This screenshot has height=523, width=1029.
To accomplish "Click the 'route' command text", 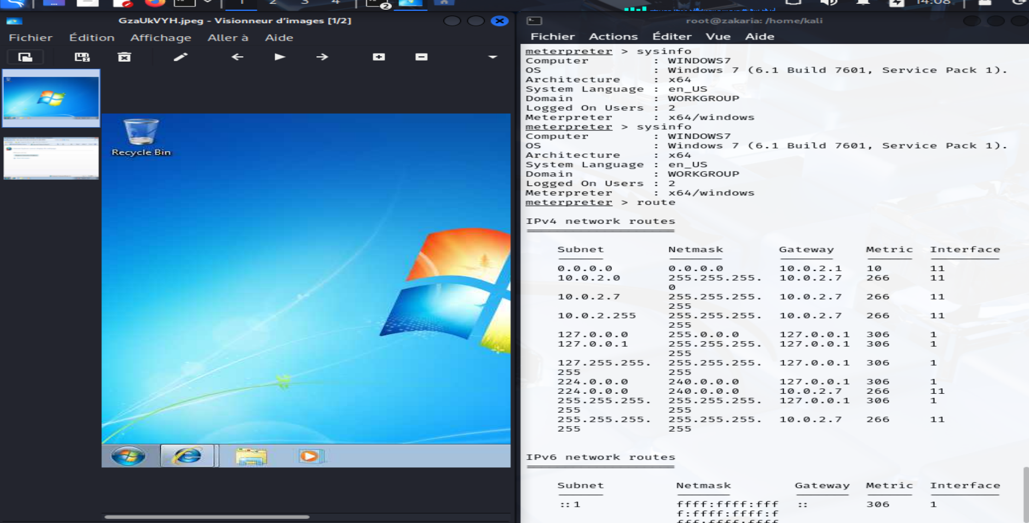I will 656,202.
